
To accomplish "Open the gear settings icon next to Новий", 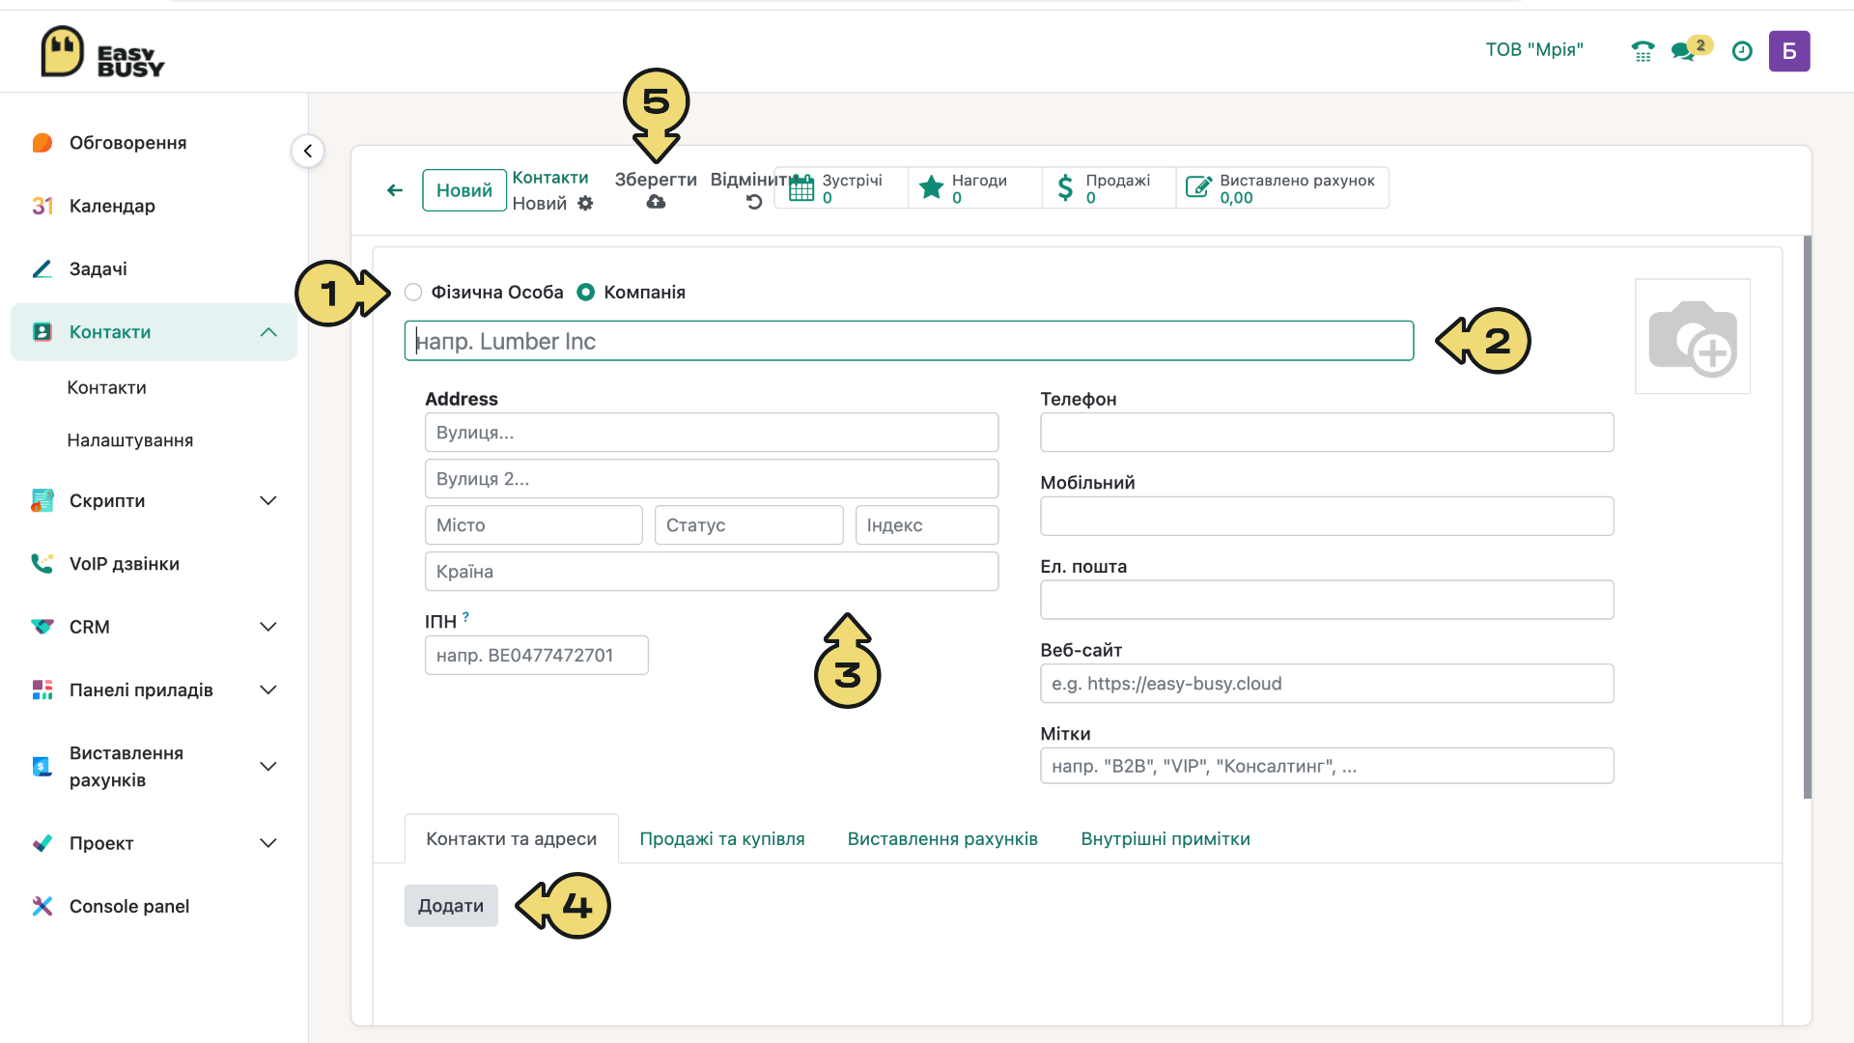I will coord(585,203).
